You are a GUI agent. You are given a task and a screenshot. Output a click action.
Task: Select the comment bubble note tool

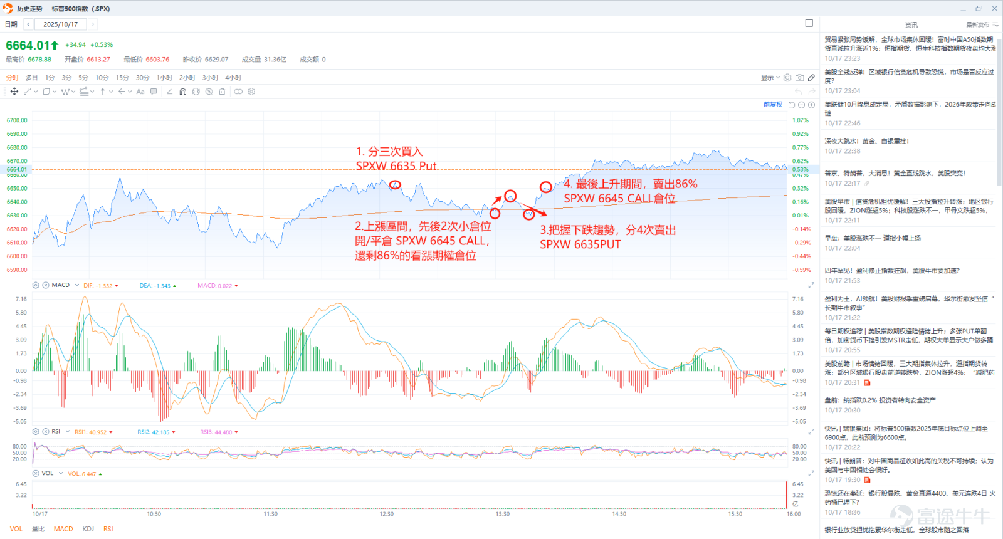[154, 92]
